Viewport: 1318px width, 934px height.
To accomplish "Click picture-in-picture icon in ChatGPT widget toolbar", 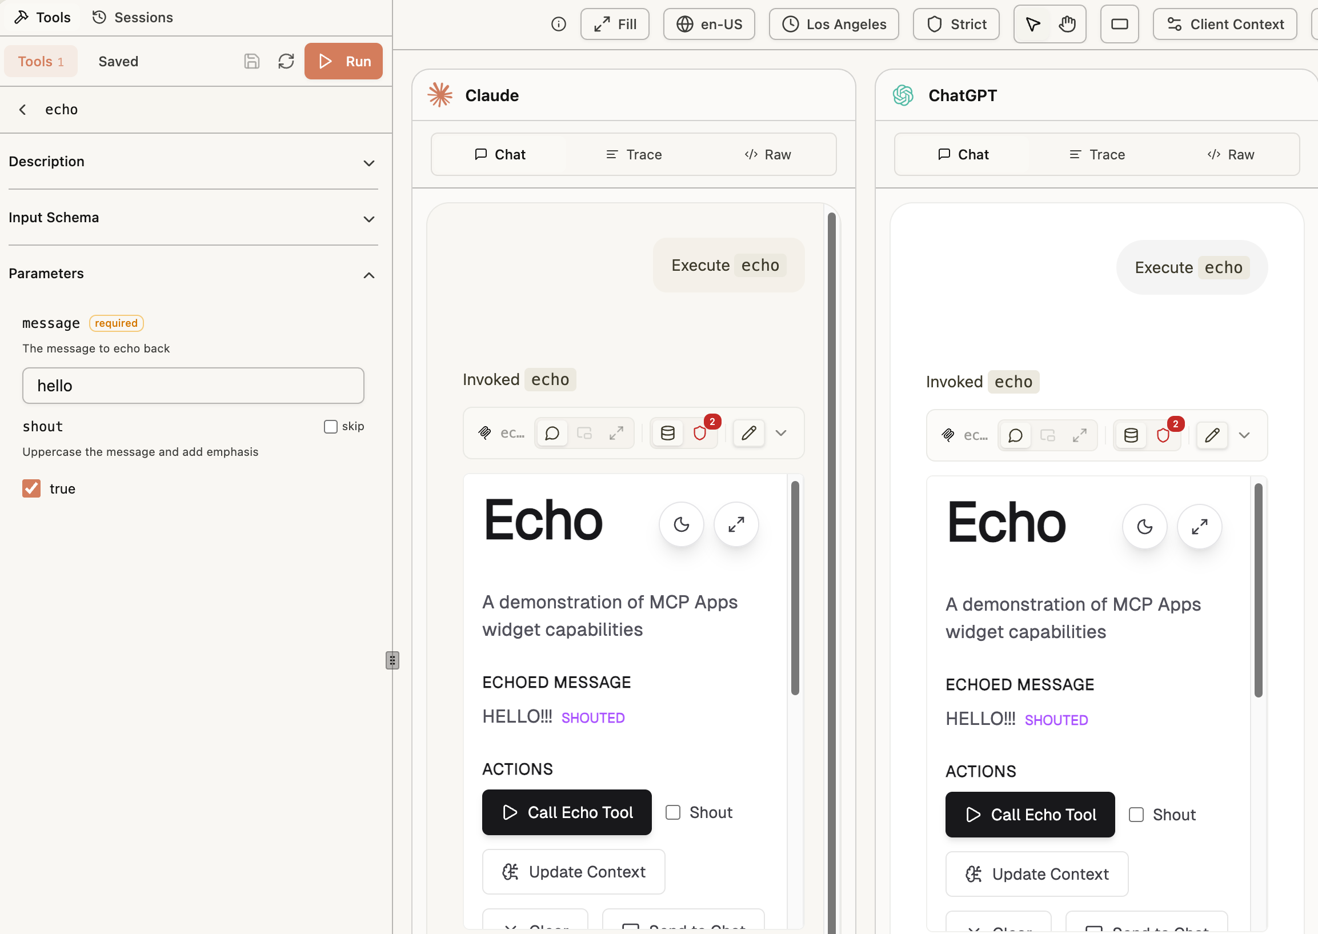I will tap(1048, 435).
